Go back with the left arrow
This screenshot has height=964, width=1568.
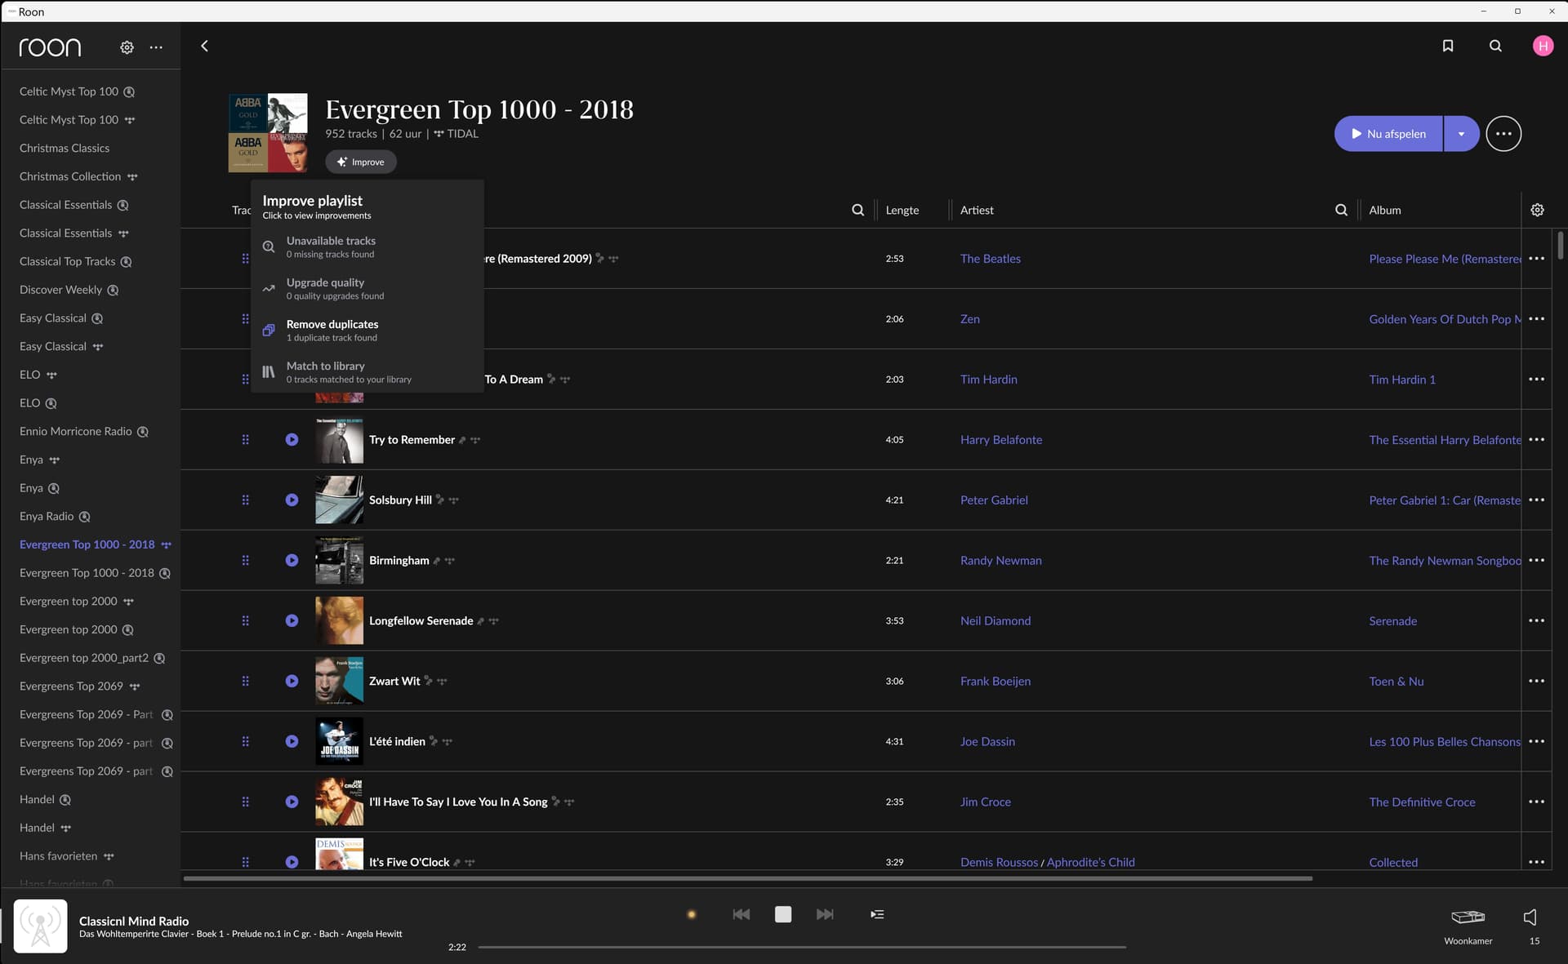click(205, 46)
